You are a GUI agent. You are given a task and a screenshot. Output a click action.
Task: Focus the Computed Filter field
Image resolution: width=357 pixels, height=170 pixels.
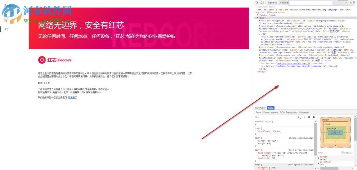[329, 153]
